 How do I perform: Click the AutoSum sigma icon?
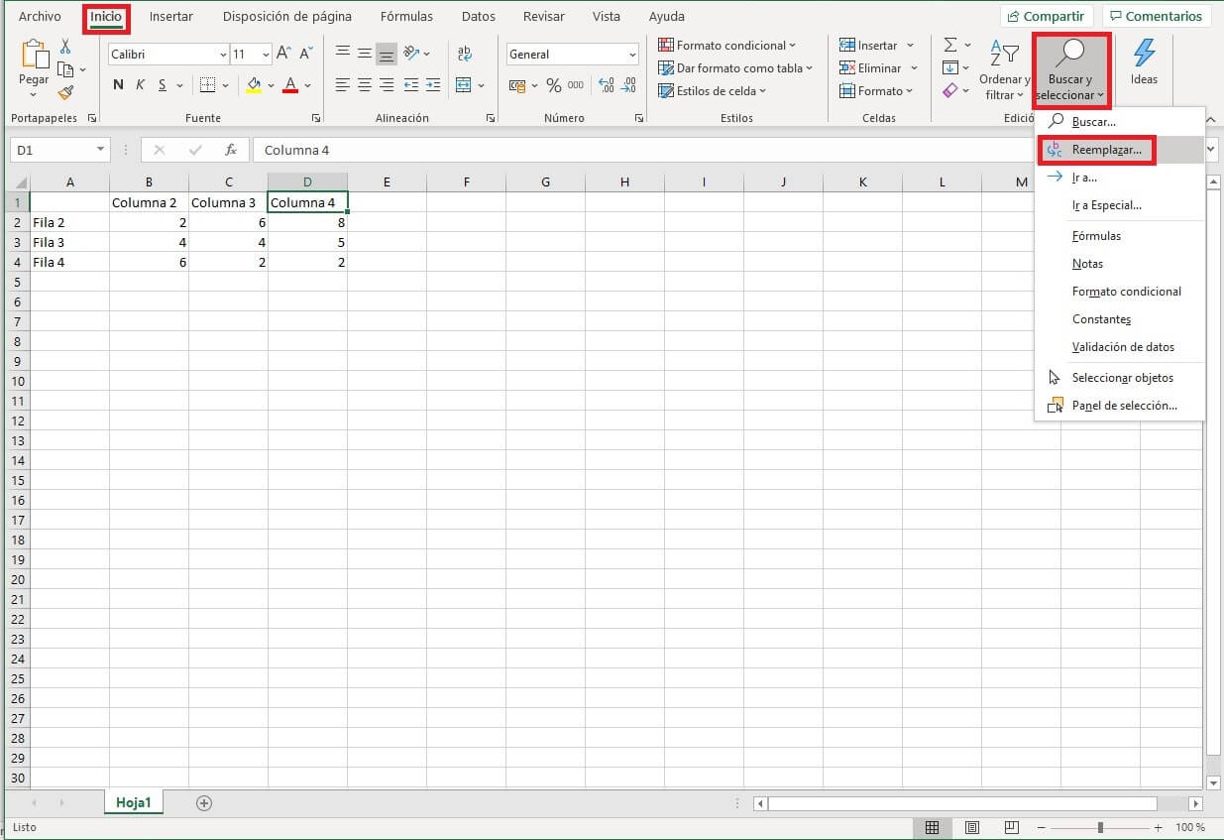tap(950, 46)
